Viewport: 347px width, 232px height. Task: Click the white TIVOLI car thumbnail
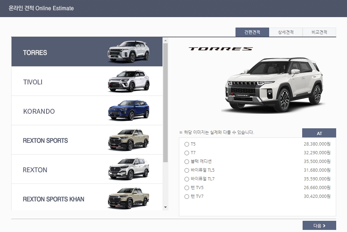(129, 81)
